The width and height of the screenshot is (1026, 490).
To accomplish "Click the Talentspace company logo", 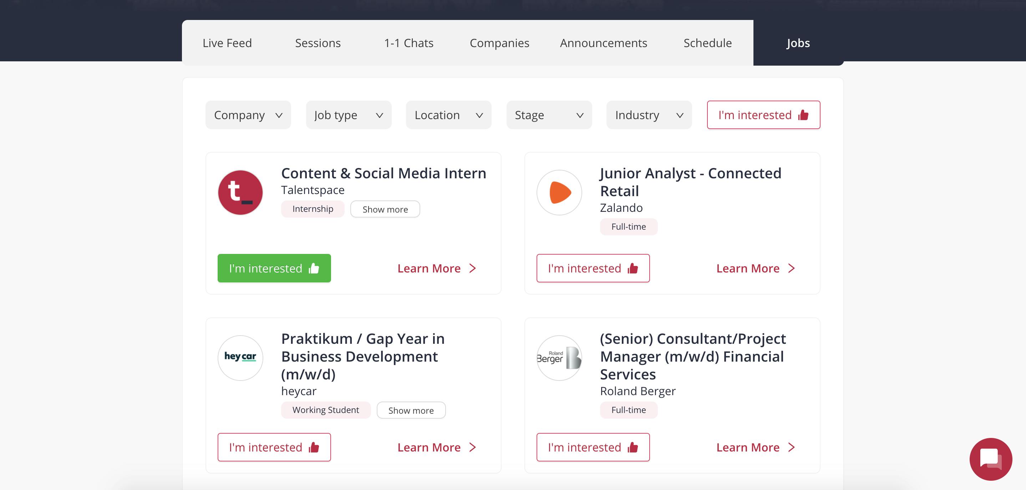I will tap(240, 193).
